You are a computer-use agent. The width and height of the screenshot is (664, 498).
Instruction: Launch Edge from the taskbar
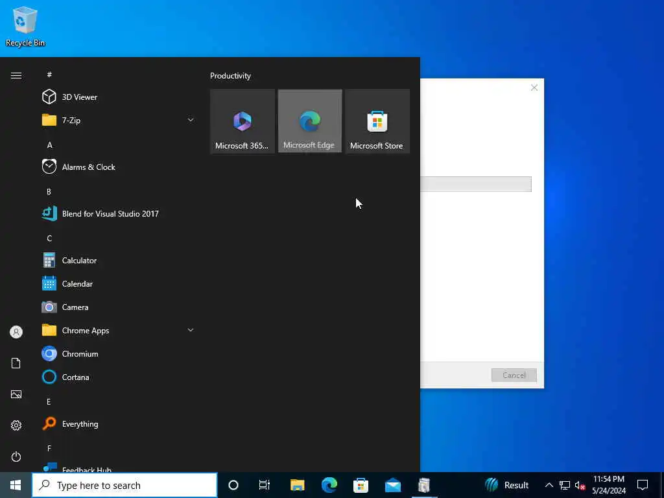pyautogui.click(x=329, y=485)
